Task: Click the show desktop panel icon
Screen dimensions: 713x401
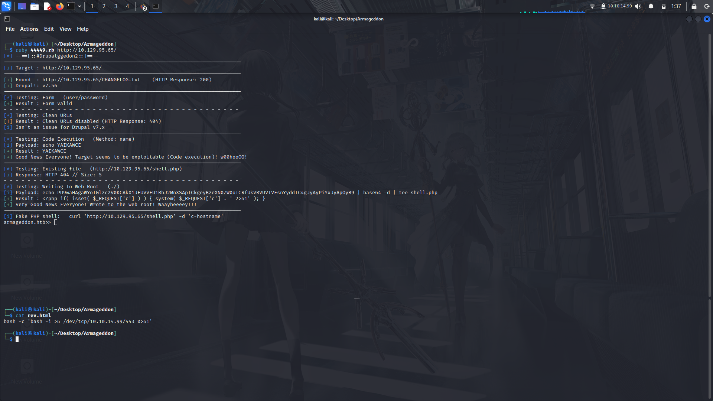Action: (x=22, y=6)
